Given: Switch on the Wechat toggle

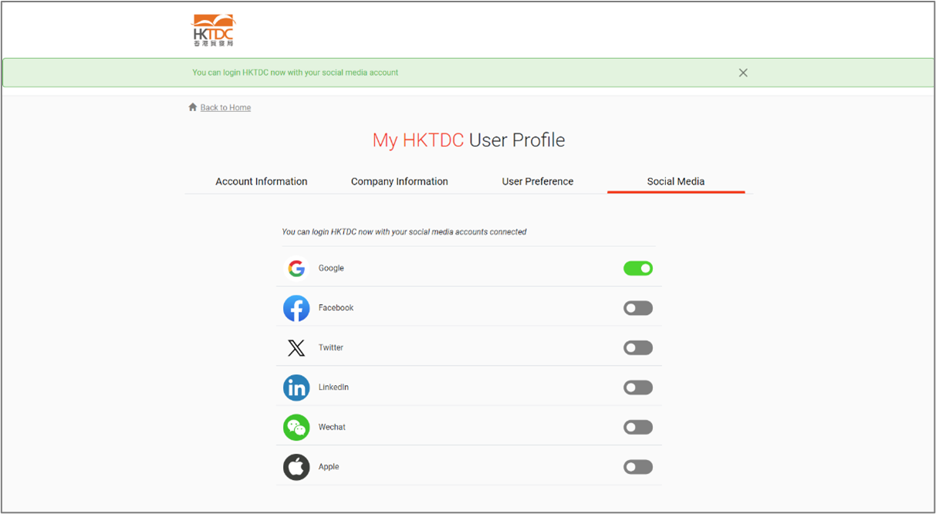Looking at the screenshot, I should pyautogui.click(x=638, y=428).
